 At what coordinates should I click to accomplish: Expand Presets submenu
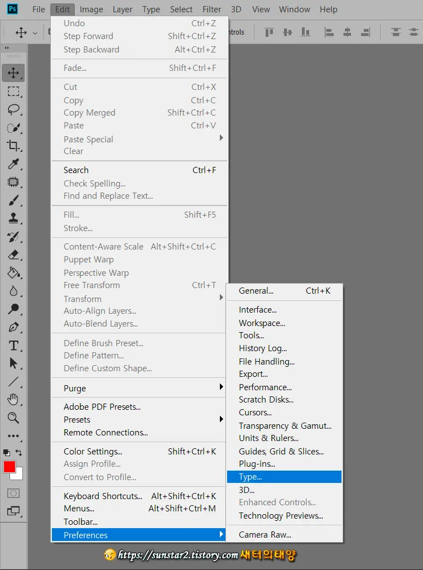[140, 419]
